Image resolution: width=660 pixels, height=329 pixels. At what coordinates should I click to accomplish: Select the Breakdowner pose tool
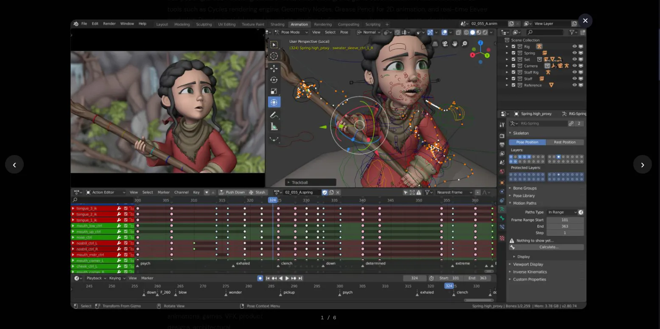tap(274, 138)
